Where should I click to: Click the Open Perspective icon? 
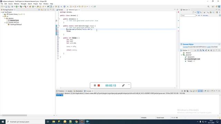[x=213, y=7]
